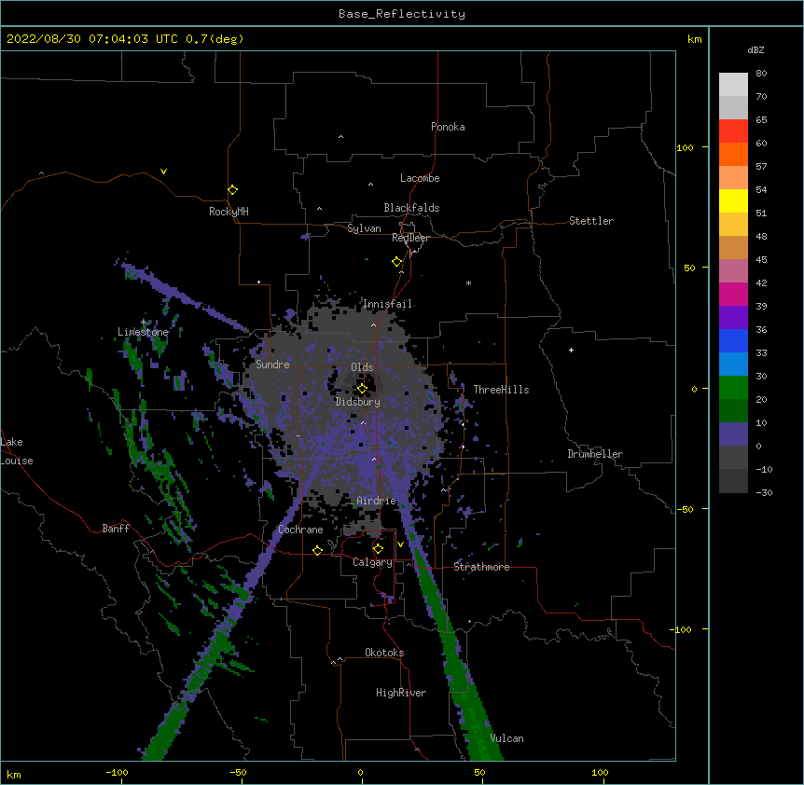This screenshot has width=804, height=785.
Task: Click the darkest gray -30 to -10 swatch
Action: (x=733, y=481)
